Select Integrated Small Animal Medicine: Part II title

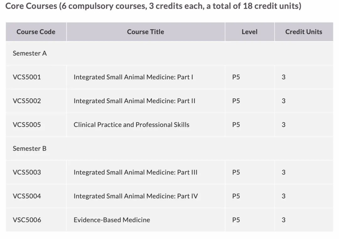tap(134, 101)
